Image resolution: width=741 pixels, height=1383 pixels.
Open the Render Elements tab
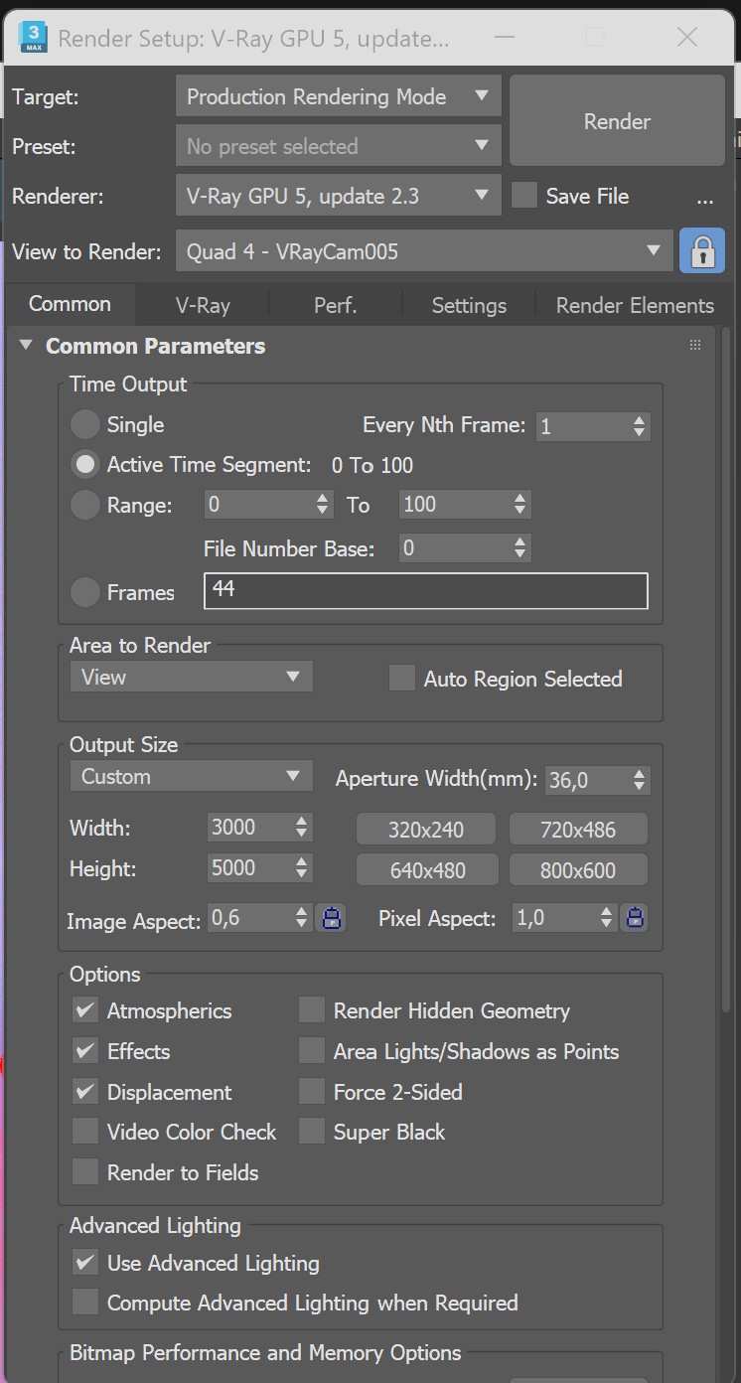(635, 305)
